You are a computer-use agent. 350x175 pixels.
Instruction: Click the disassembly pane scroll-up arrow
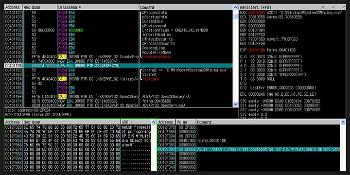click(235, 7)
